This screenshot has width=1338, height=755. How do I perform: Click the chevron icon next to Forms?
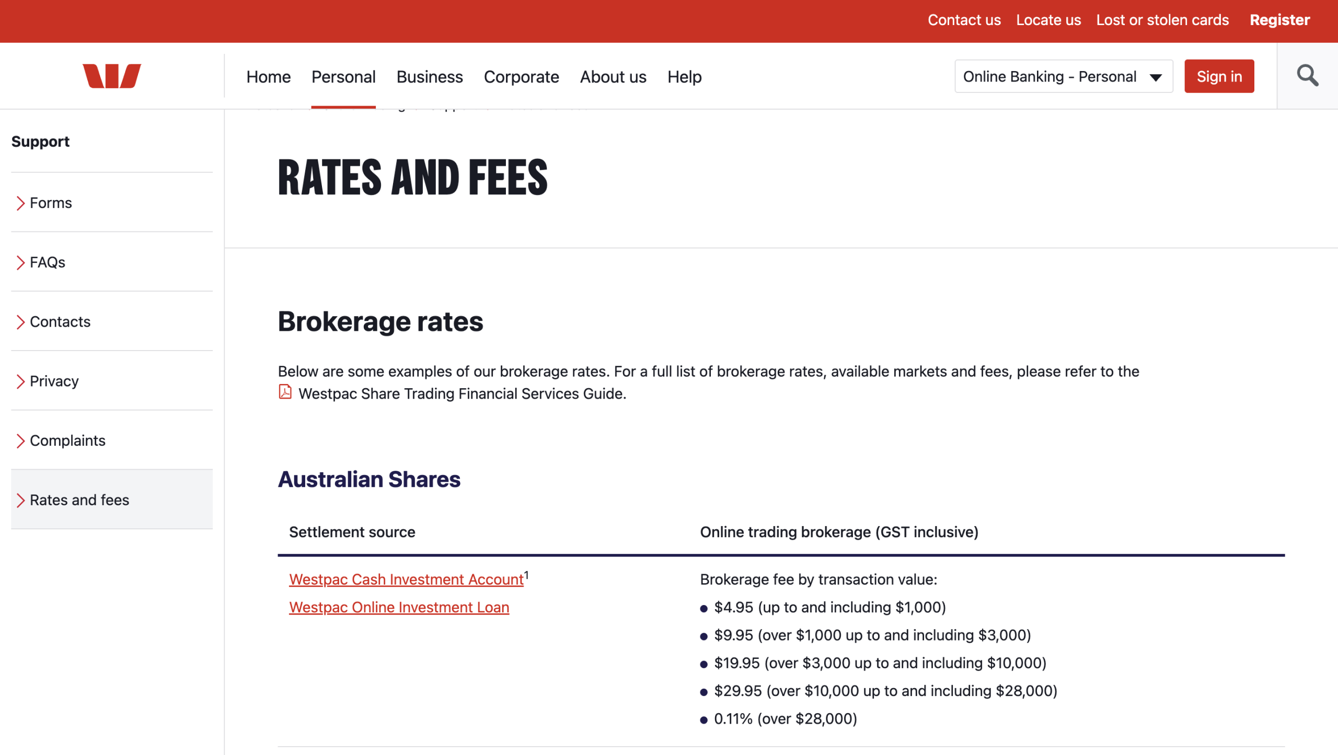point(20,203)
